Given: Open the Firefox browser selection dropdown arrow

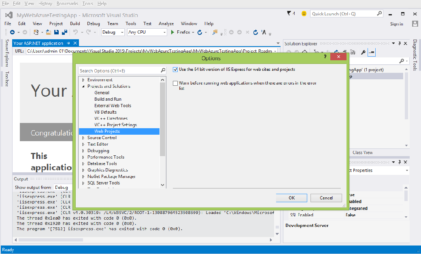Looking at the screenshot, I should [x=193, y=32].
